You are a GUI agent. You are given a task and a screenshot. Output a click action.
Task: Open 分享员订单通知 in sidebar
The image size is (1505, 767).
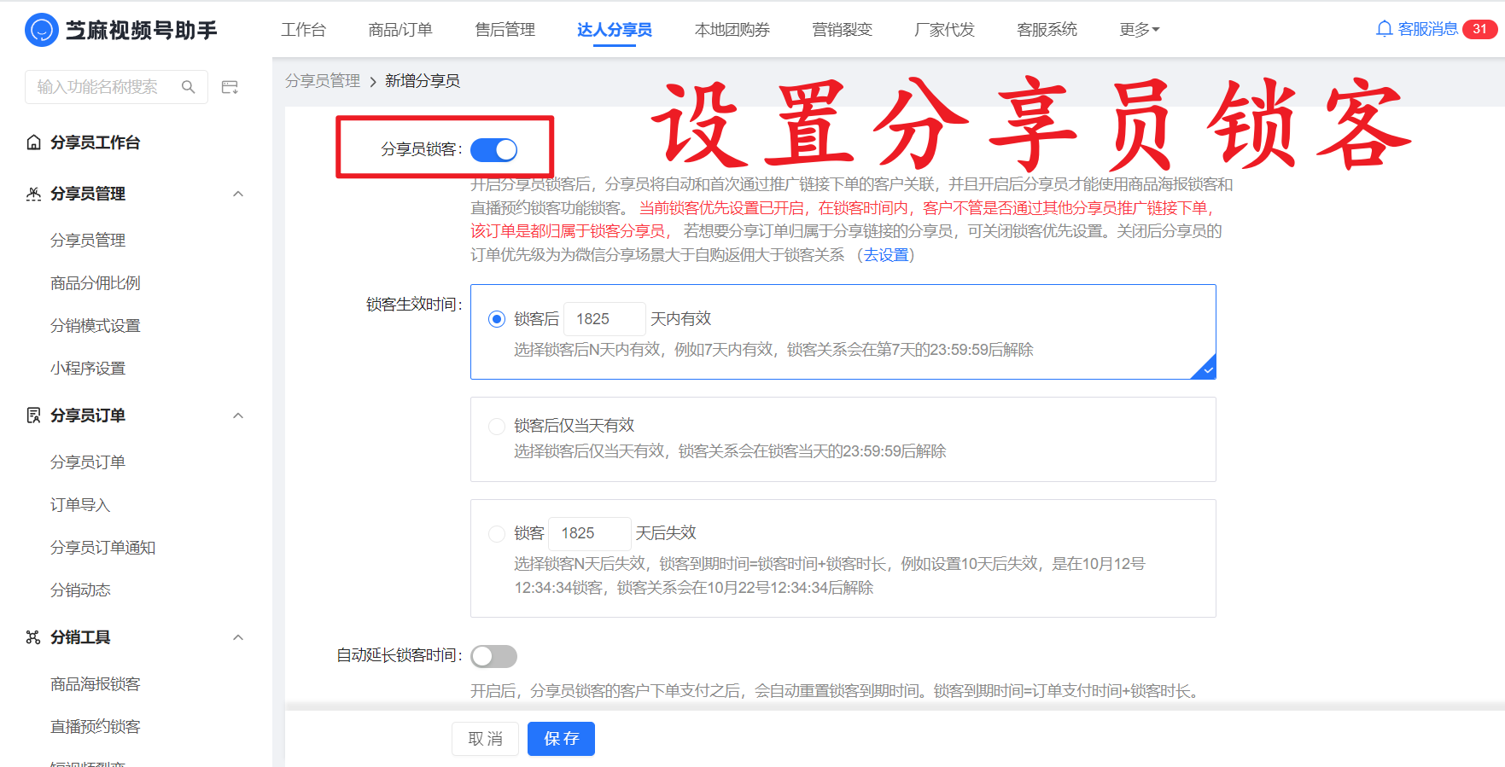pyautogui.click(x=102, y=548)
